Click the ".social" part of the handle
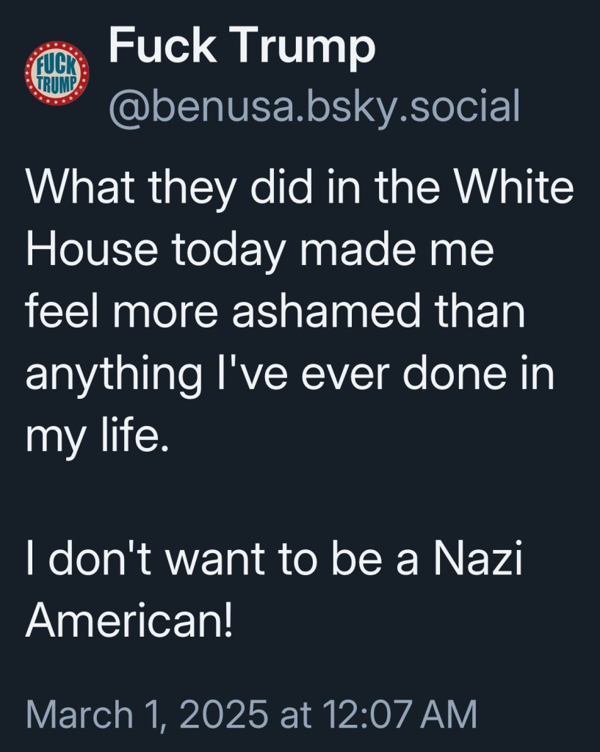This screenshot has height=752, width=600. point(471,107)
